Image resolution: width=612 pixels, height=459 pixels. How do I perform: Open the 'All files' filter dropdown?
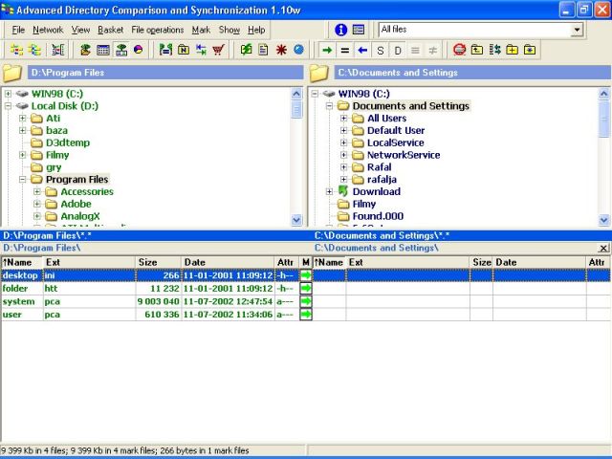click(x=577, y=30)
